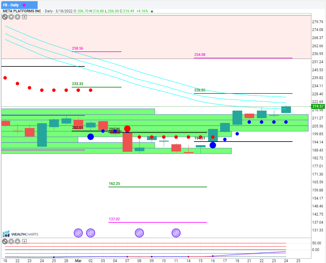Move main price panel down with arrow

click(x=11, y=17)
